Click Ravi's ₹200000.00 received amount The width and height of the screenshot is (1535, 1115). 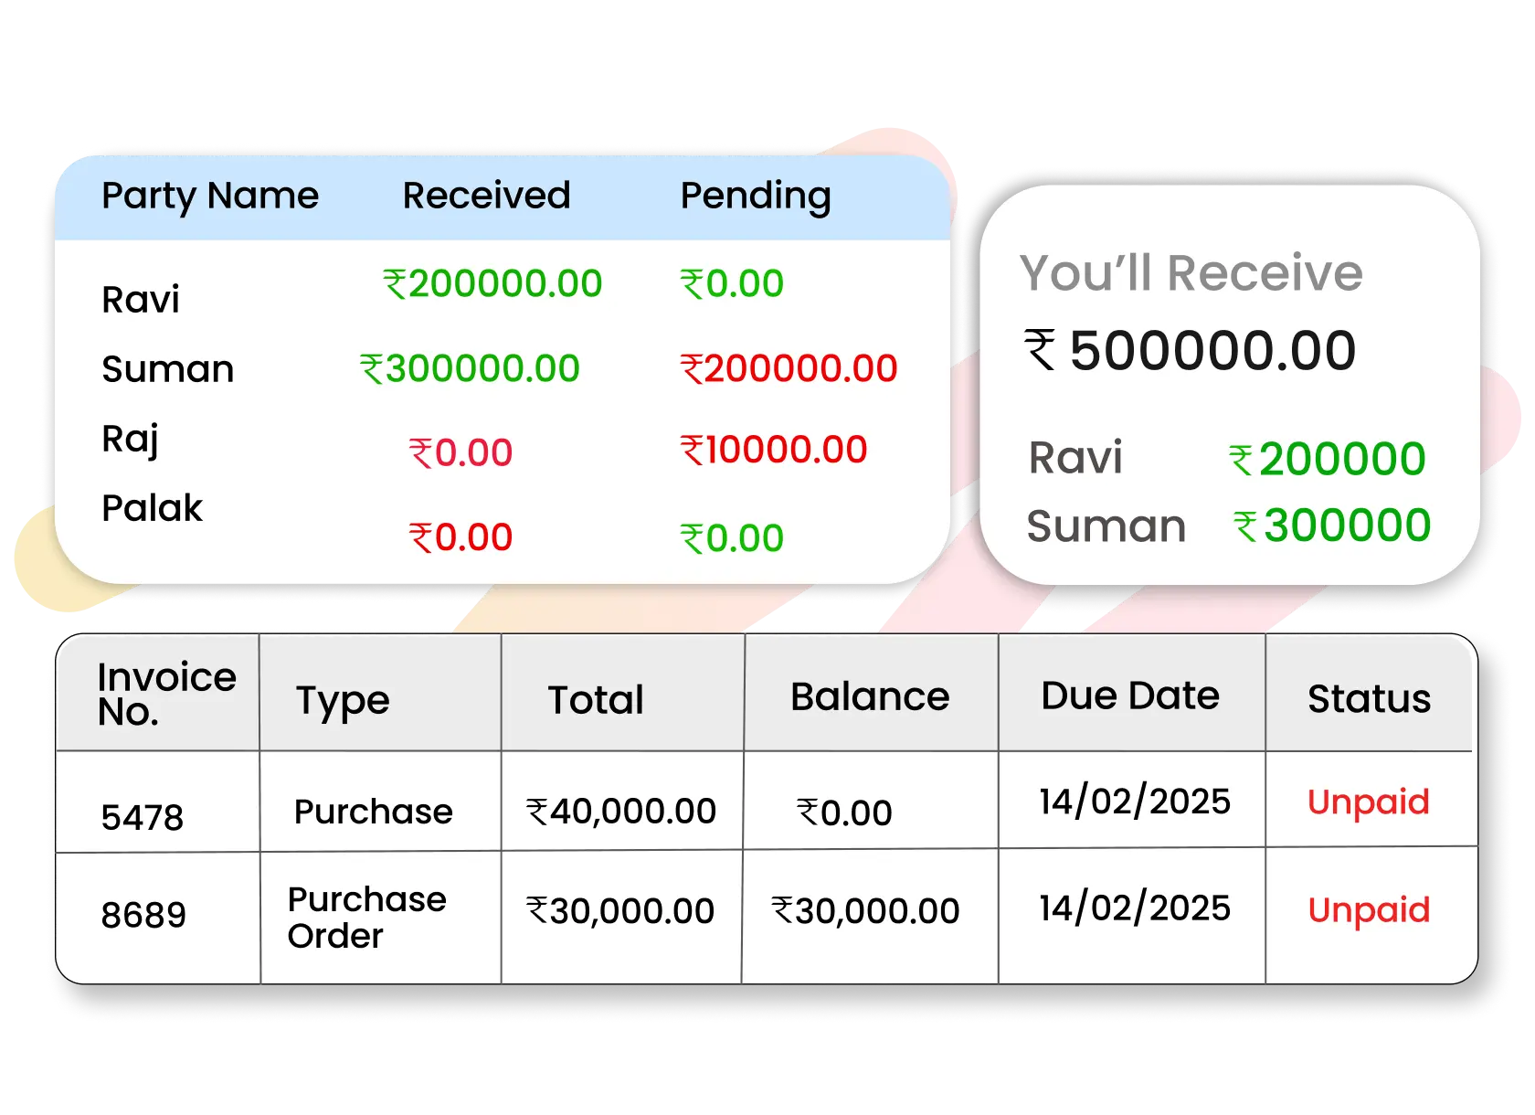[492, 284]
